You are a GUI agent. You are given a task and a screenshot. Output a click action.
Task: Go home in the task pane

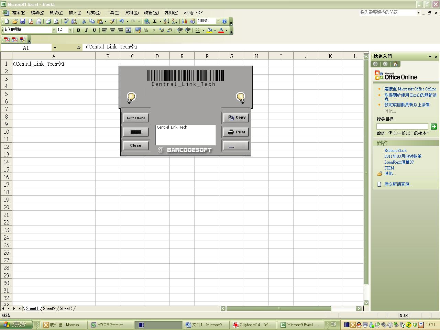tap(395, 64)
